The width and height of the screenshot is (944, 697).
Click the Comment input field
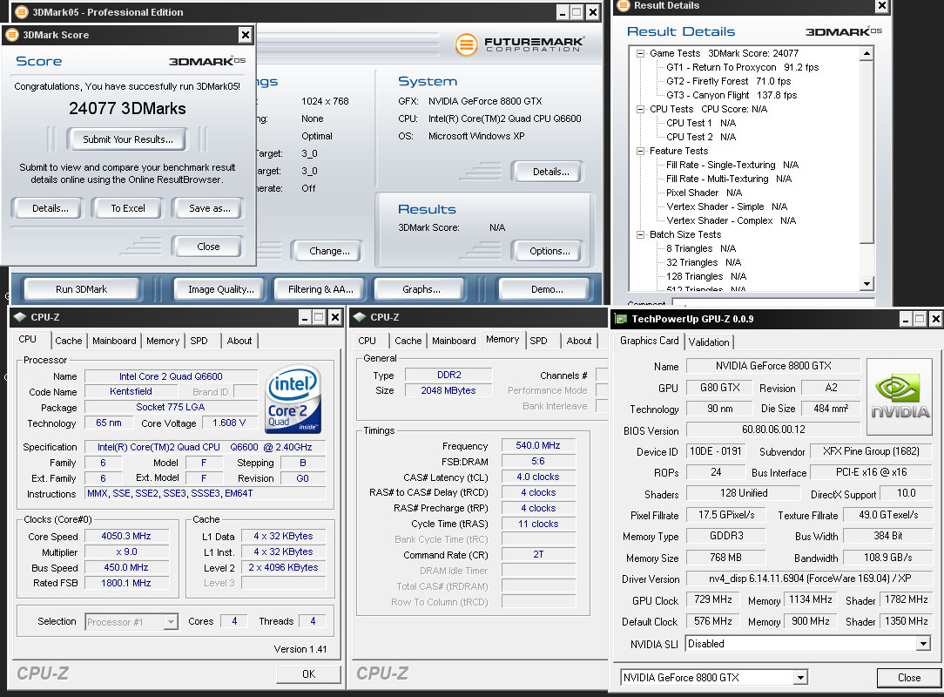pos(773,301)
